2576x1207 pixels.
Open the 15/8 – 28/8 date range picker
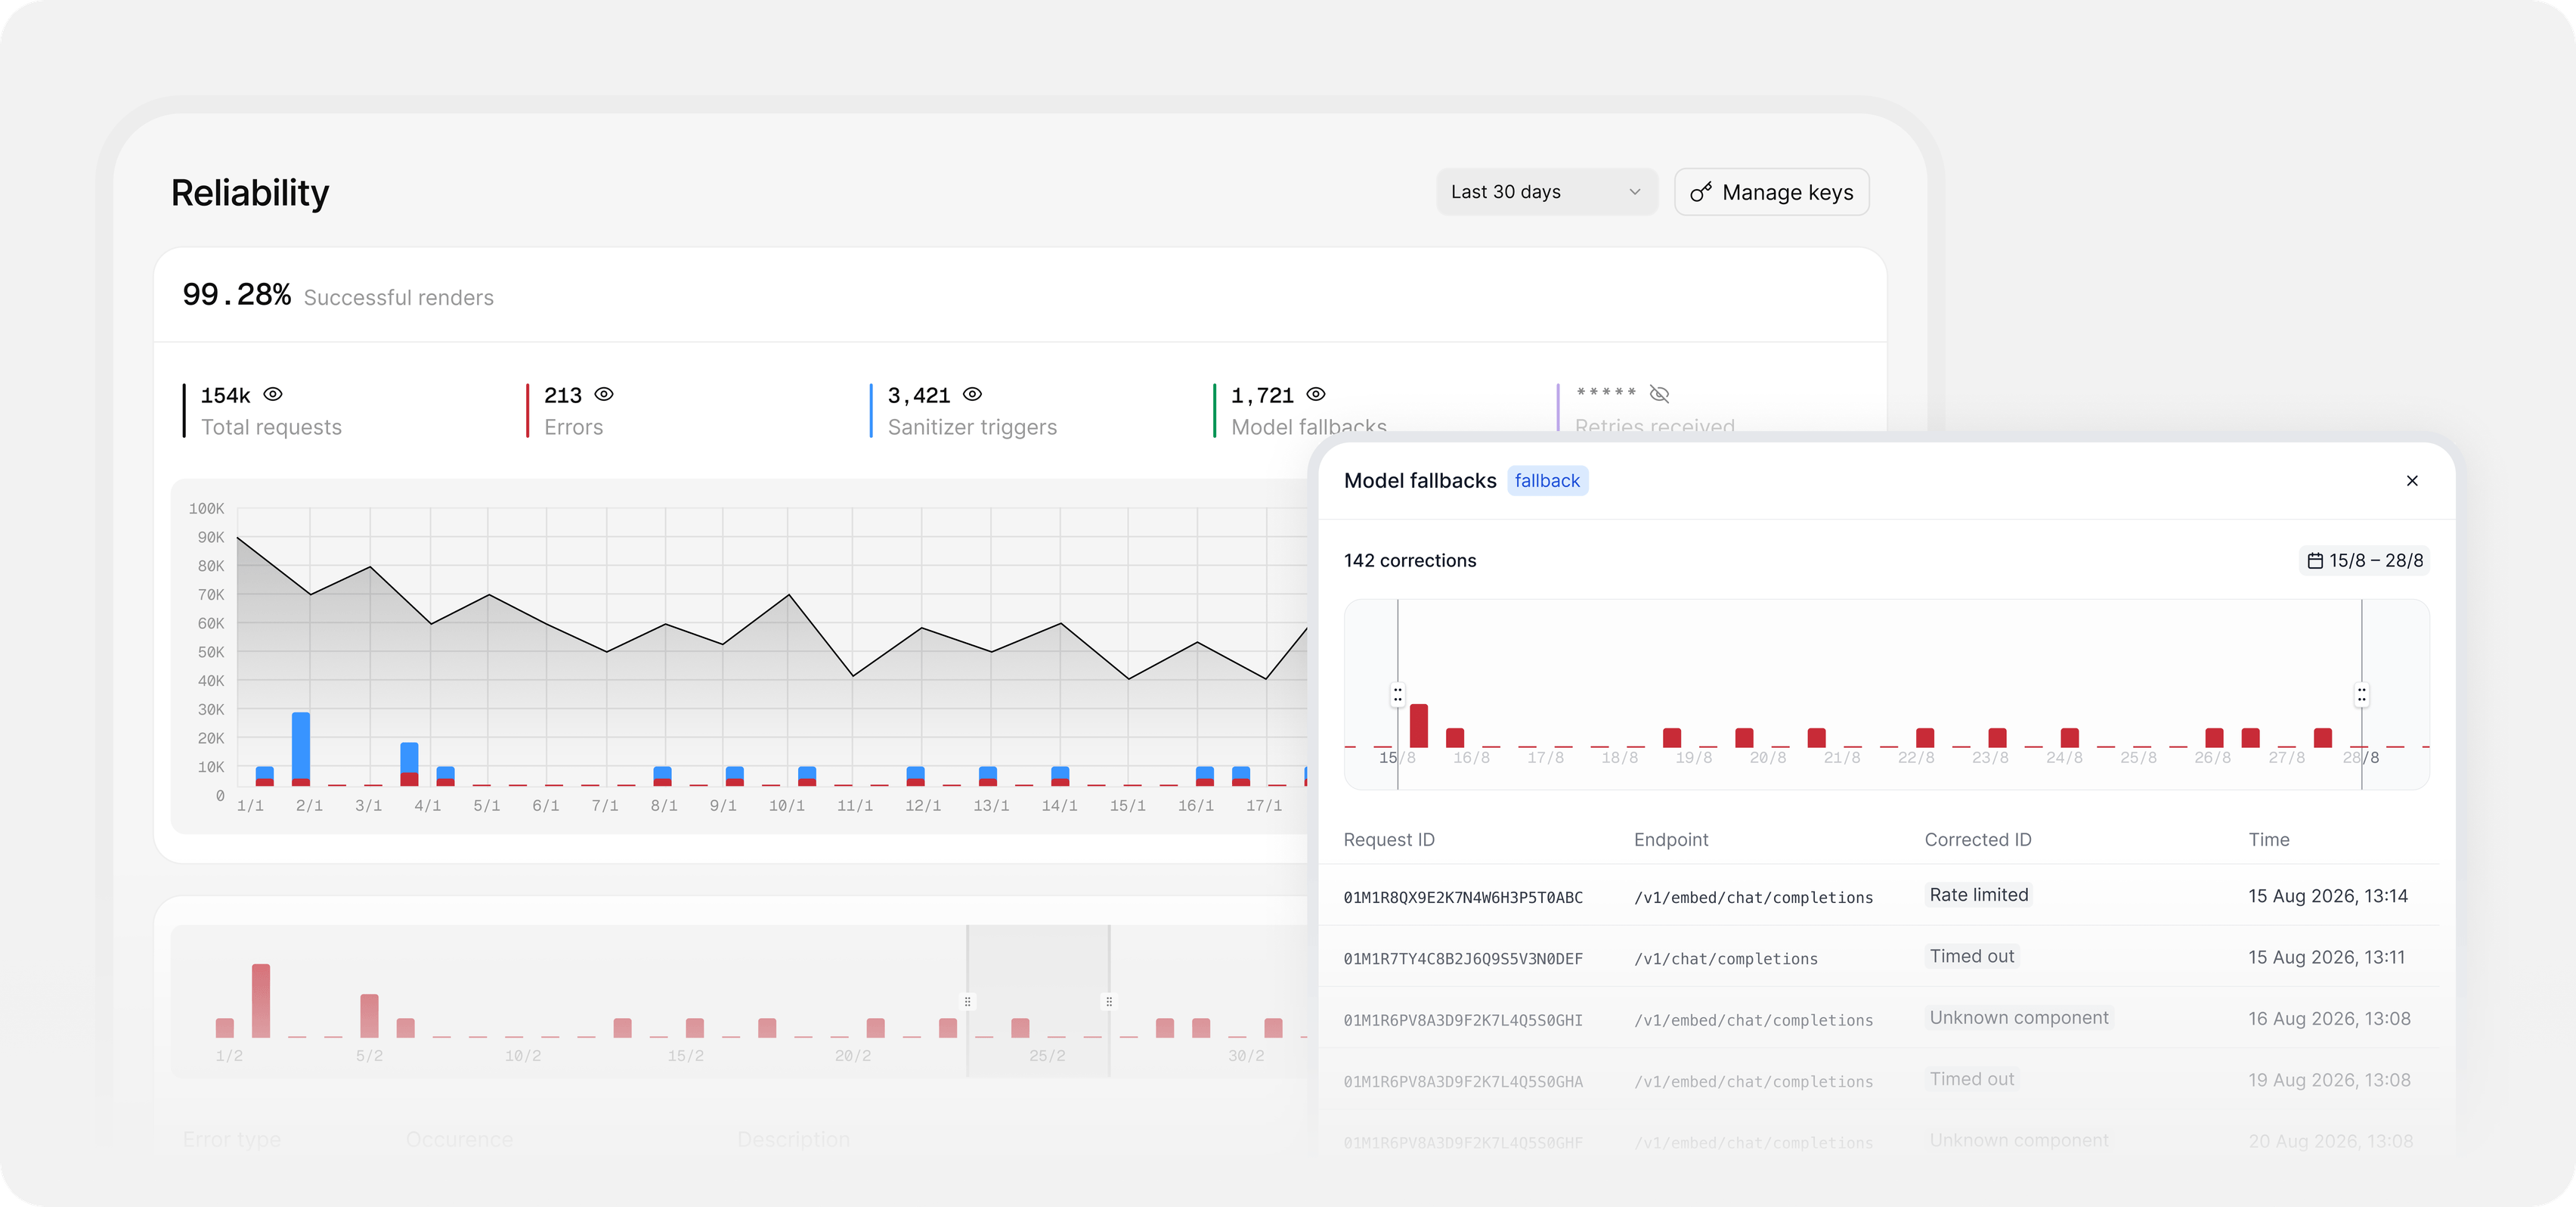[2365, 560]
